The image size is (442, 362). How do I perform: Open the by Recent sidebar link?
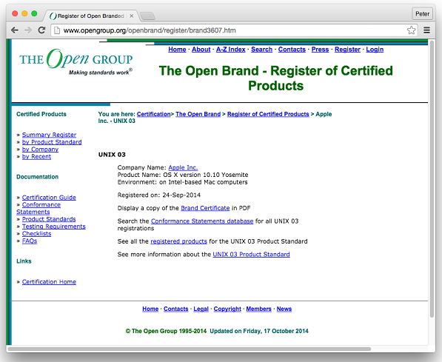(x=36, y=156)
